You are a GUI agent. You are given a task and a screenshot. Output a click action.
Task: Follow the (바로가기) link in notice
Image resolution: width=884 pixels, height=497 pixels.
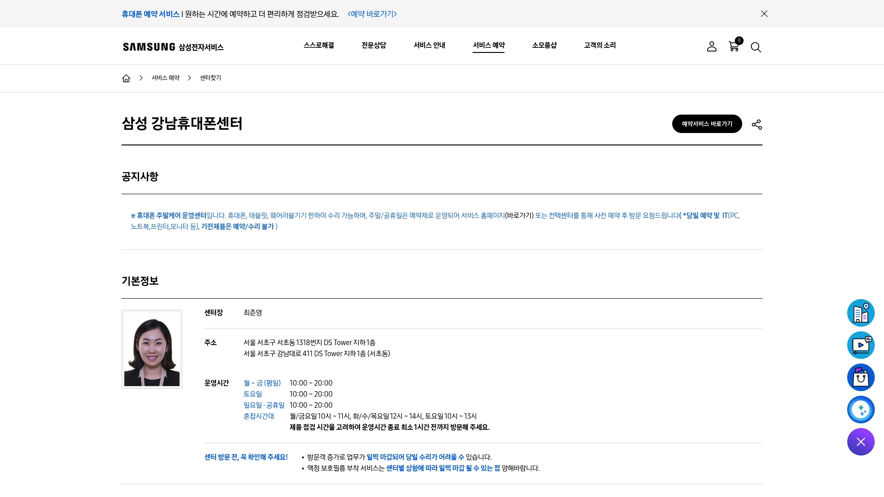click(519, 215)
